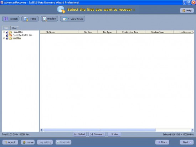Sort by the File Size column header
This screenshot has width=196, height=147.
[88, 32]
